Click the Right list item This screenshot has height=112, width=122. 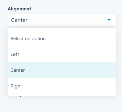point(62,86)
